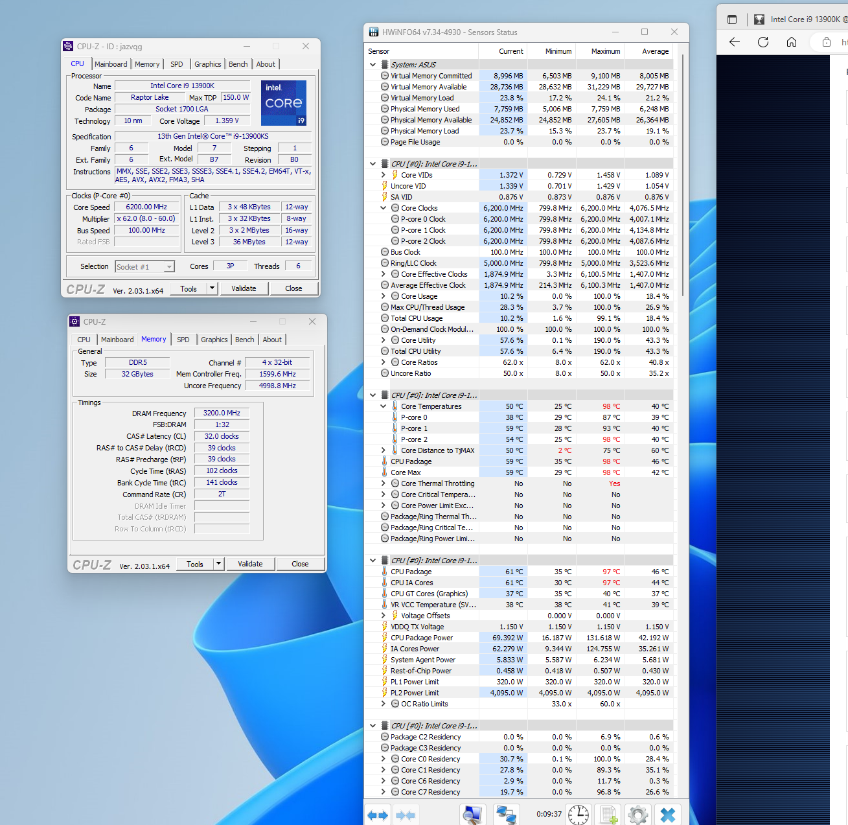Click the System: ASUS chip icon
This screenshot has width=848, height=825.
[x=385, y=65]
